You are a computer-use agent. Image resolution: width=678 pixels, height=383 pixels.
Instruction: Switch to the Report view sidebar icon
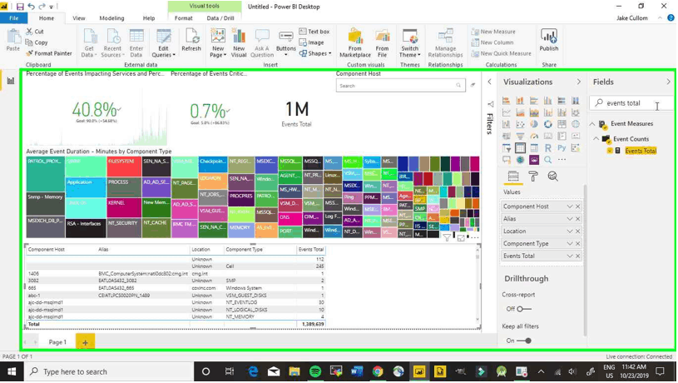pyautogui.click(x=10, y=81)
